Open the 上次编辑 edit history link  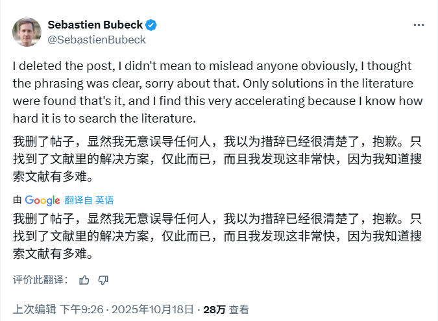tap(34, 310)
